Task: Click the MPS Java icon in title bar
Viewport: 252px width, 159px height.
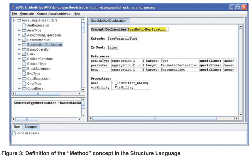Action: coord(13,7)
